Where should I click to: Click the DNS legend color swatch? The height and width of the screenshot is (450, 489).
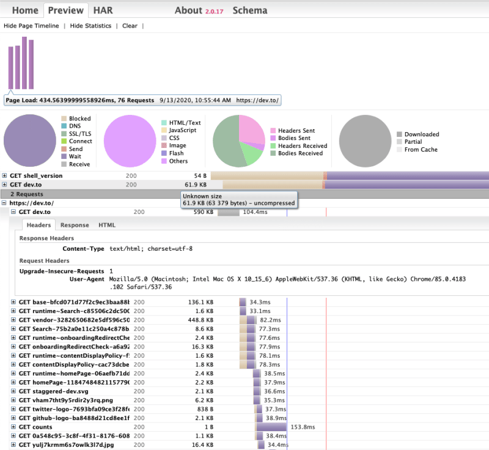pyautogui.click(x=64, y=126)
